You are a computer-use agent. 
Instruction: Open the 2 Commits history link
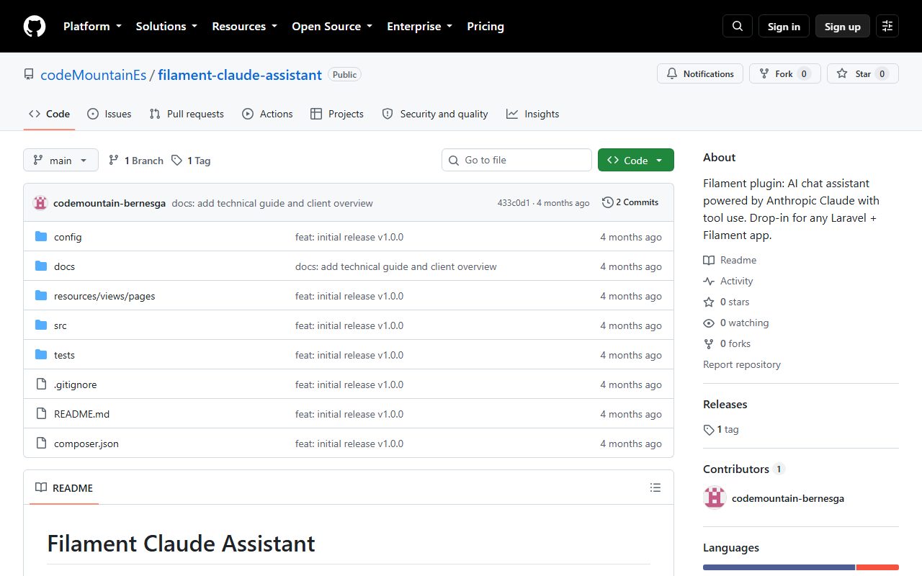coord(630,202)
